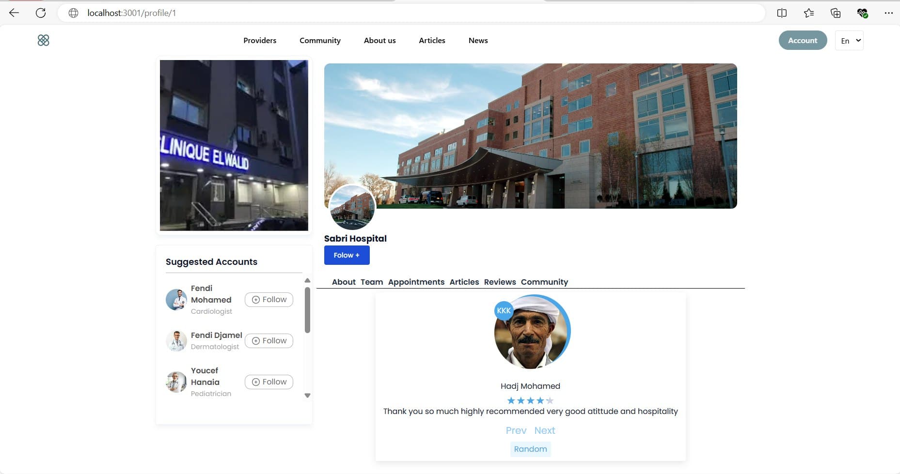The image size is (900, 474).
Task: Open browser split screen icon
Action: [782, 13]
